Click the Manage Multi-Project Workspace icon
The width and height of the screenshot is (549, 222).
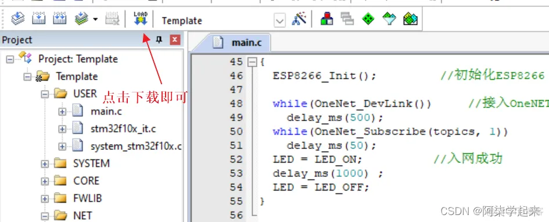tap(347, 19)
